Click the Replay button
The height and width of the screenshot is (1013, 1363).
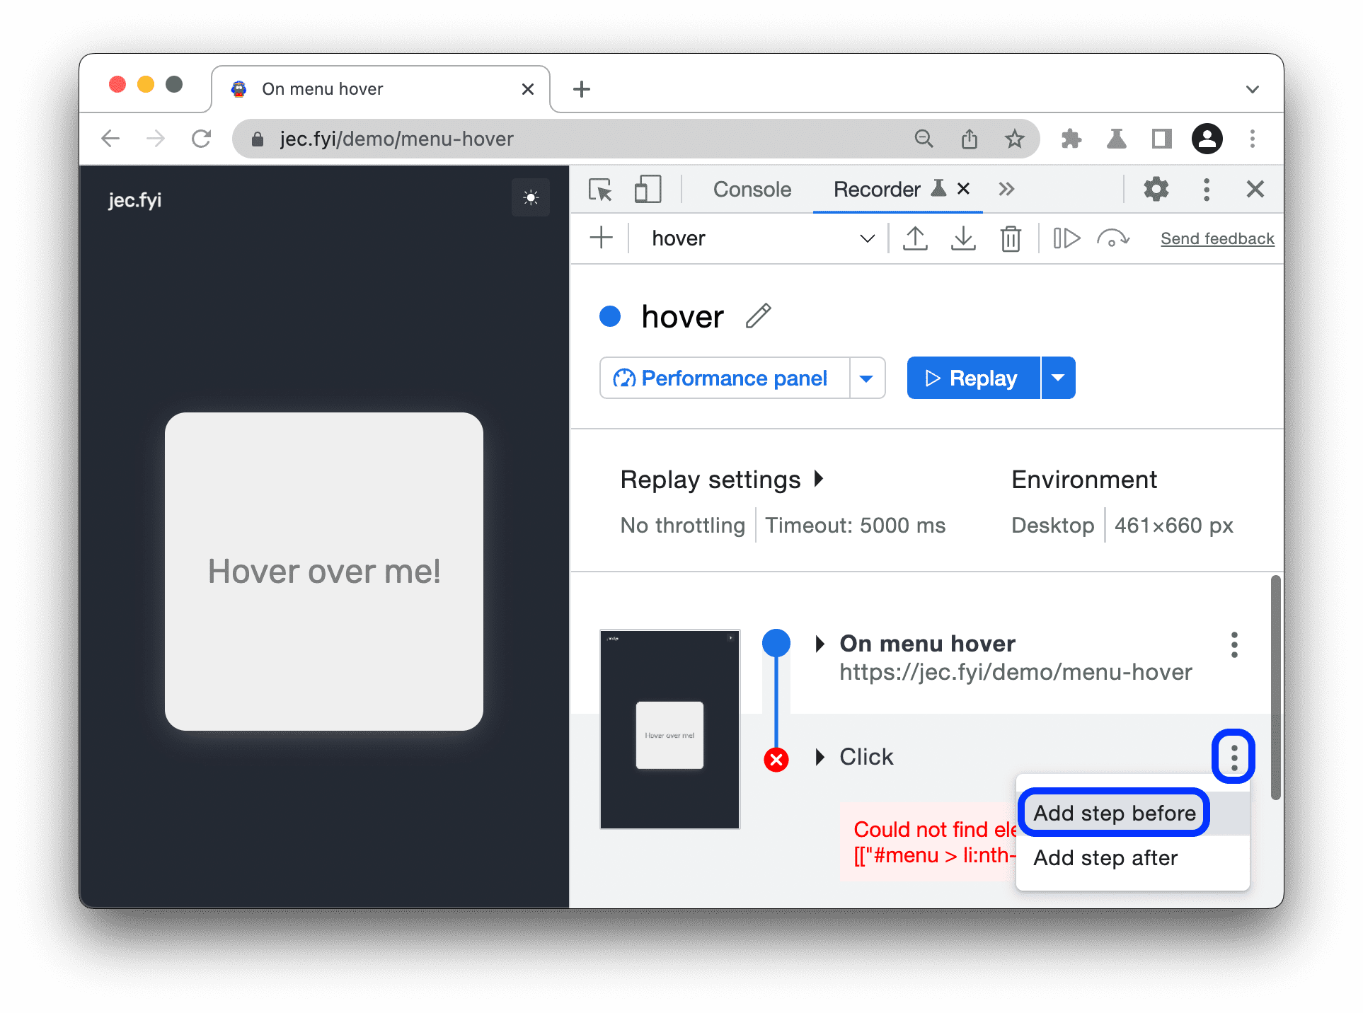tap(970, 378)
